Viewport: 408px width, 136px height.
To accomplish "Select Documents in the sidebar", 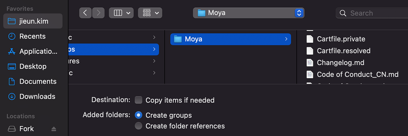I will coord(33,81).
